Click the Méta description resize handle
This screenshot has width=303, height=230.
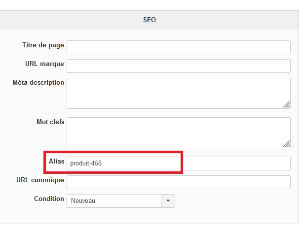click(287, 104)
